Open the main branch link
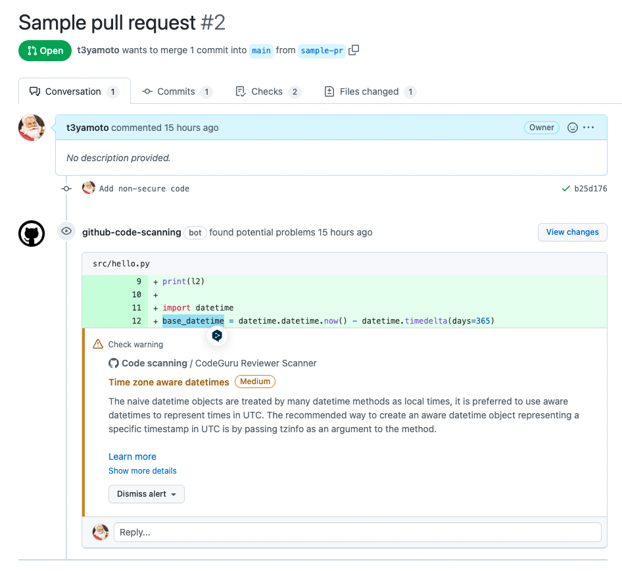This screenshot has width=622, height=571. [x=261, y=51]
